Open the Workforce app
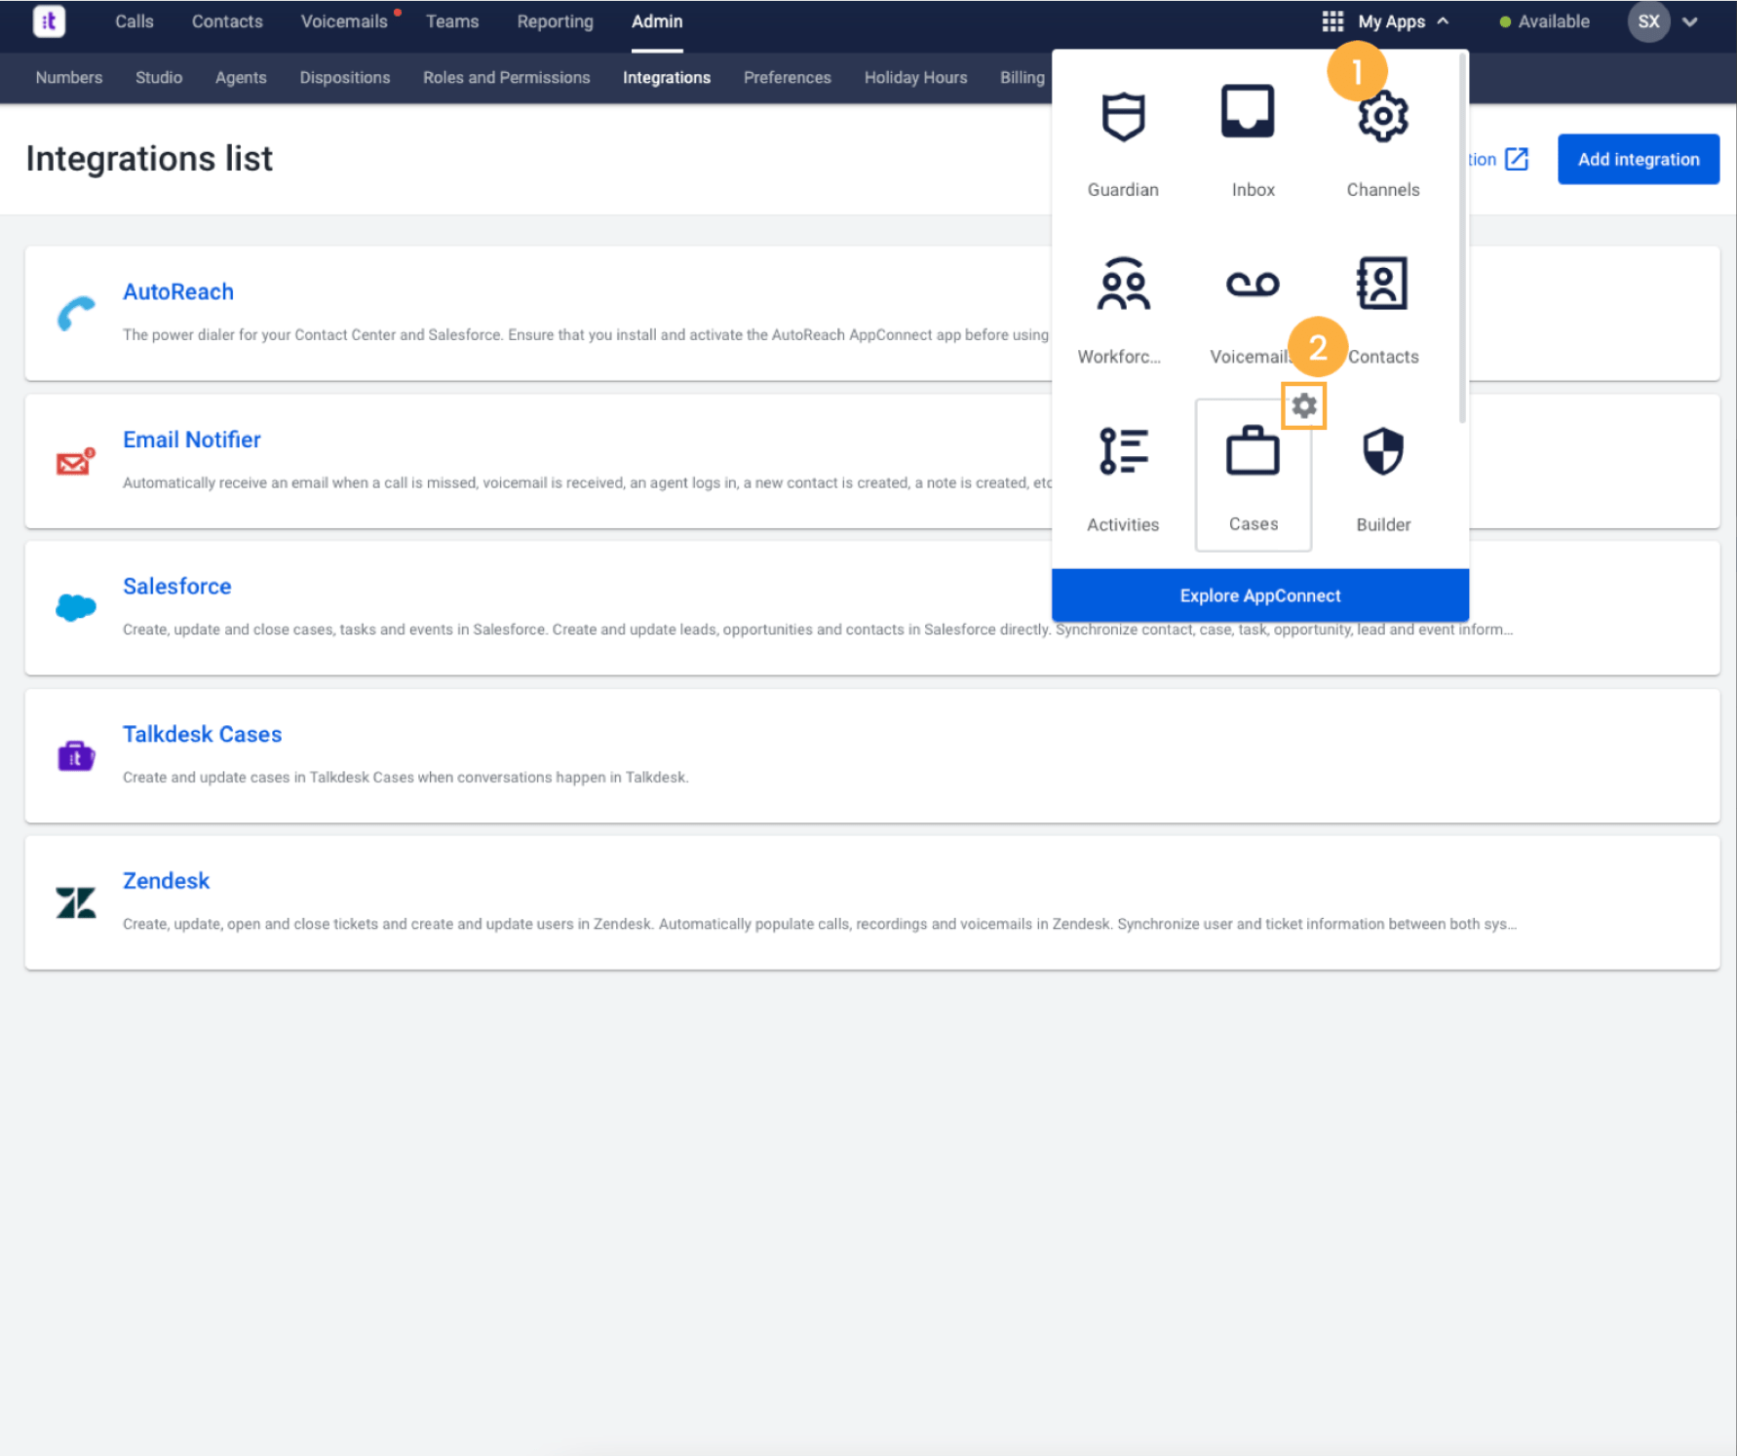1737x1456 pixels. pyautogui.click(x=1122, y=304)
